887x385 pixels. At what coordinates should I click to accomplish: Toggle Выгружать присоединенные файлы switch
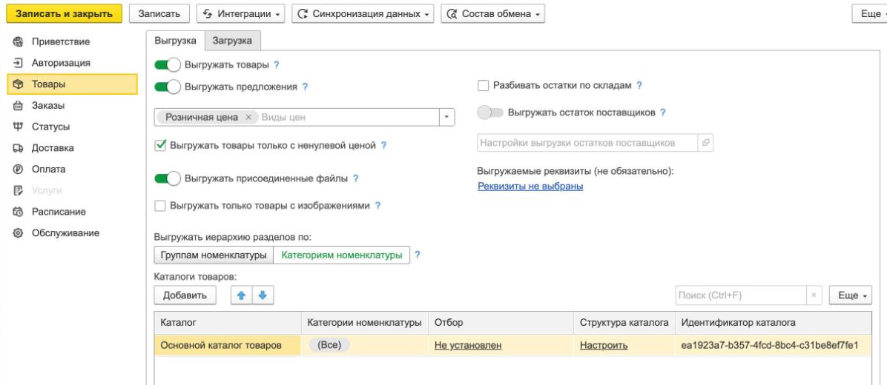tap(168, 178)
